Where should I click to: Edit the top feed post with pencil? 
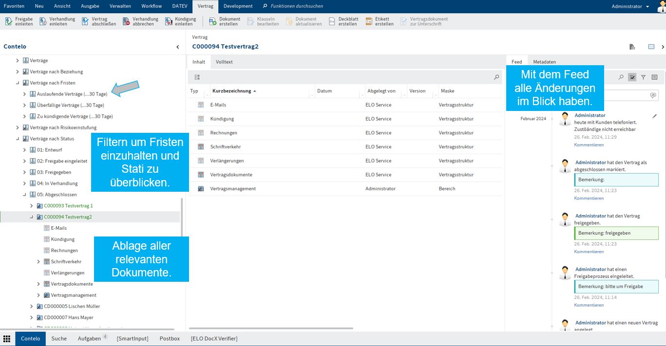click(x=655, y=116)
